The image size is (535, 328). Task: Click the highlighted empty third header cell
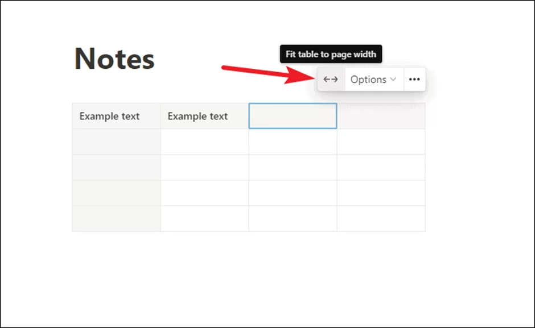click(293, 116)
